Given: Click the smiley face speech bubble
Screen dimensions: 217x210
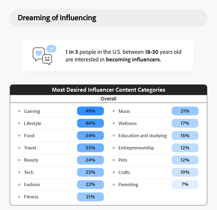Looking at the screenshot, I should (x=47, y=60).
